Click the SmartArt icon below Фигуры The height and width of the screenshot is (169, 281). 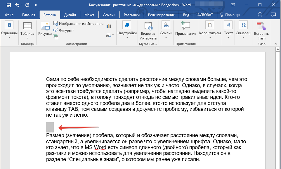pyautogui.click(x=56, y=37)
